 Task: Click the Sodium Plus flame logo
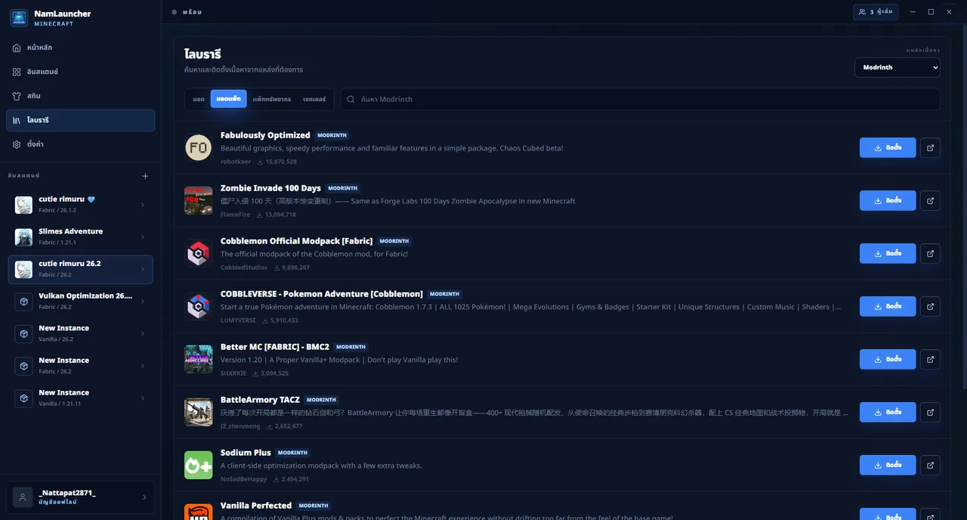(199, 465)
